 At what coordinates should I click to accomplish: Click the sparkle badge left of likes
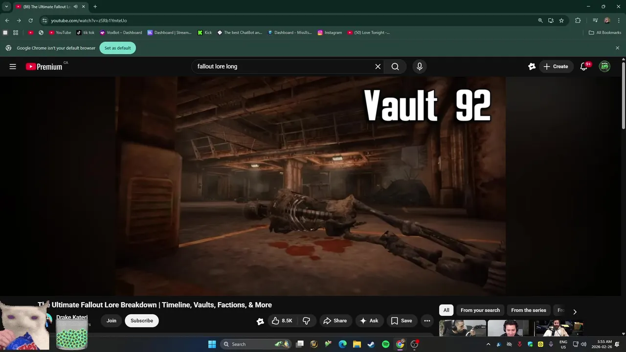260,321
